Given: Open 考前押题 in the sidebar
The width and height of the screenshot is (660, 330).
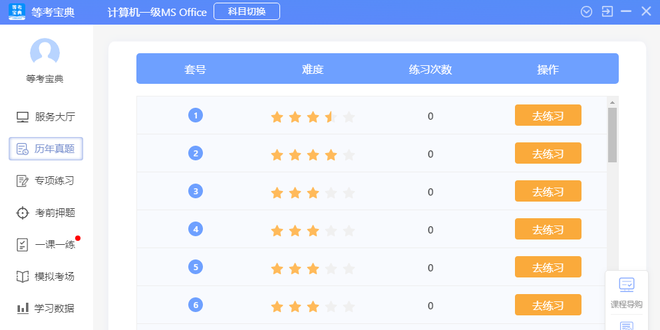Looking at the screenshot, I should click(45, 213).
